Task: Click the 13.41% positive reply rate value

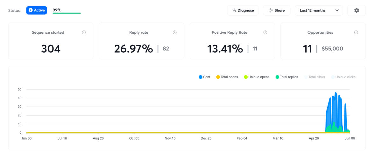Action: coord(225,49)
